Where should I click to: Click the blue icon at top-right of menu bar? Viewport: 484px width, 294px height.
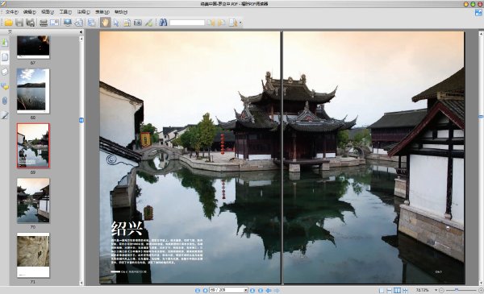[x=478, y=12]
